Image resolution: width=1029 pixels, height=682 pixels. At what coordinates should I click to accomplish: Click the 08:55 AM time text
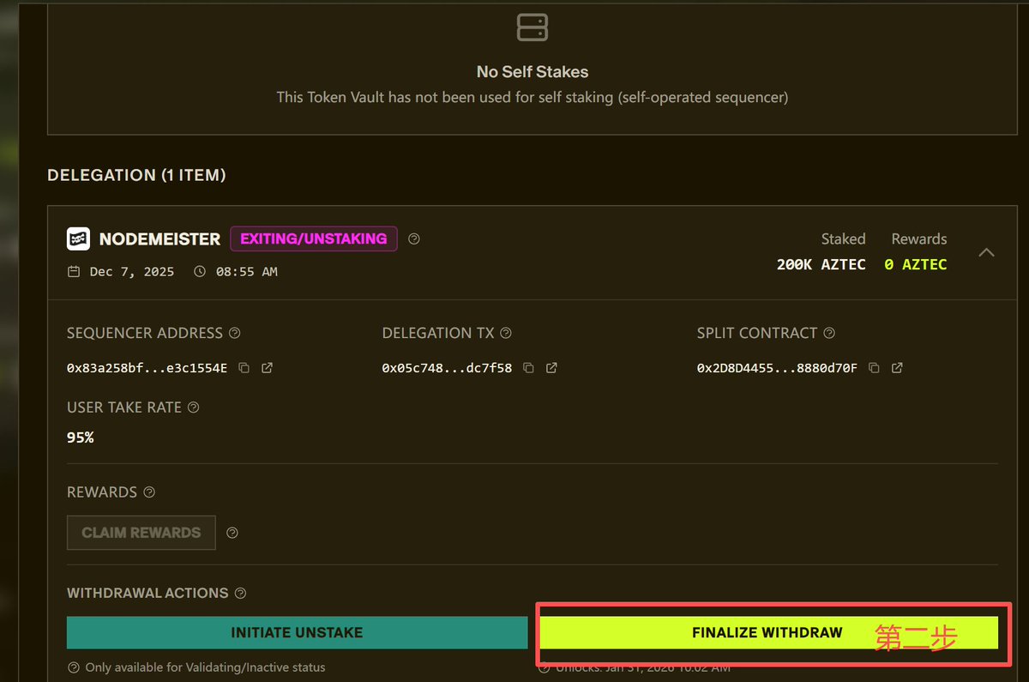[x=245, y=272]
